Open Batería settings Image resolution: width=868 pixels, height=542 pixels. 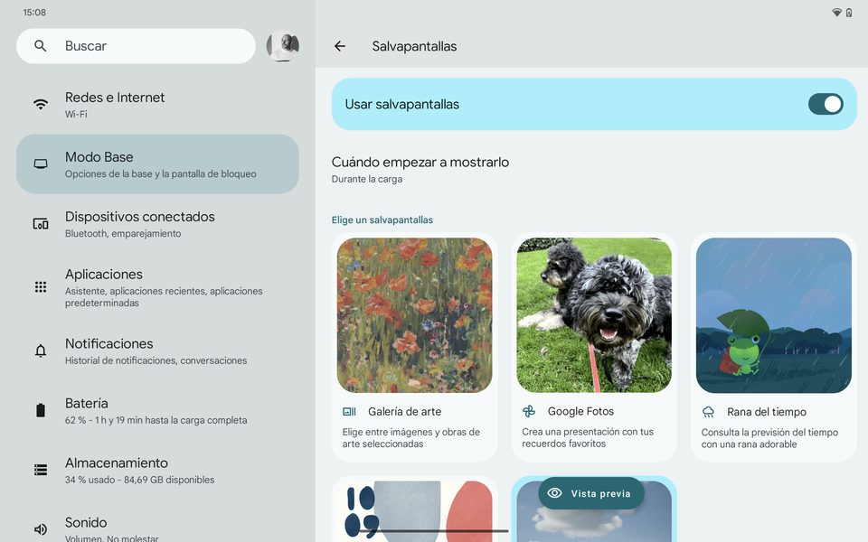click(157, 410)
